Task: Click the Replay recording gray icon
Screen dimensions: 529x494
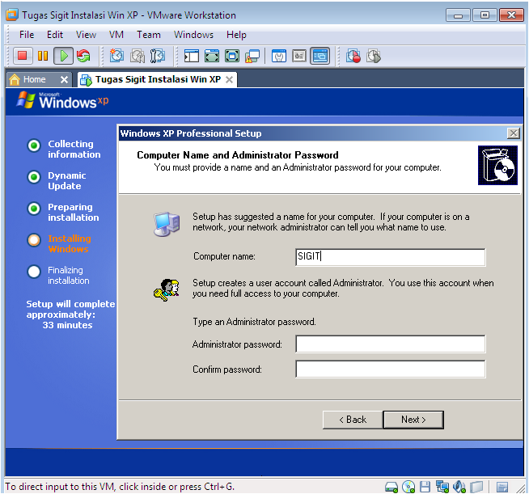Action: (x=374, y=56)
